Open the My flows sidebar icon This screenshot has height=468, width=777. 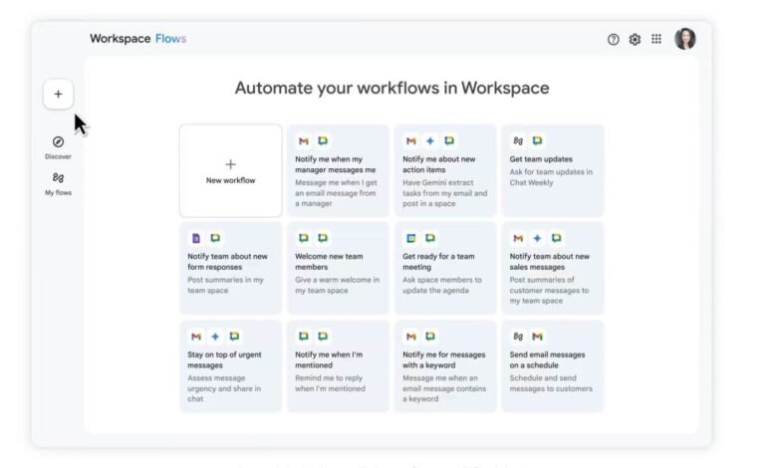58,178
